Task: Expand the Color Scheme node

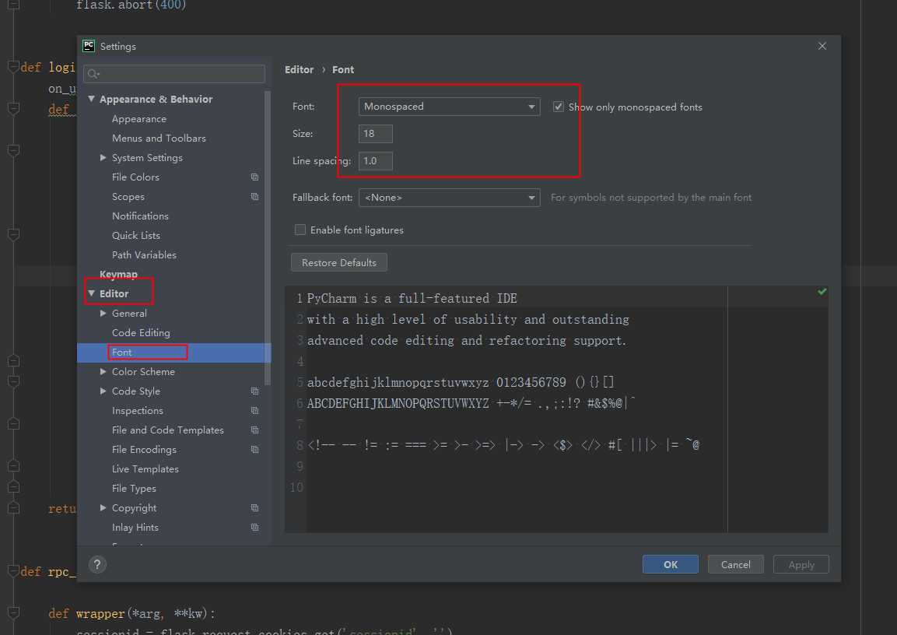Action: point(103,372)
